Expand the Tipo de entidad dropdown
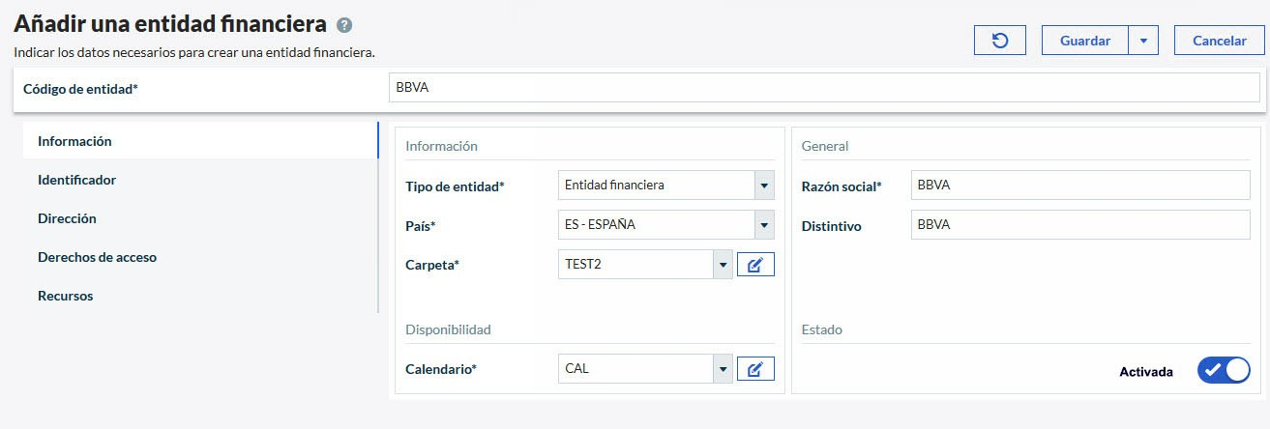1270x429 pixels. pos(764,186)
